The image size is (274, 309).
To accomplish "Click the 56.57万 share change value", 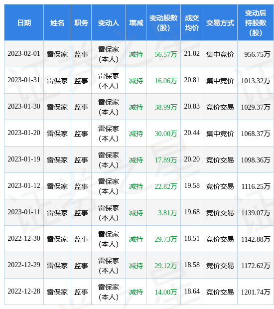I will (x=166, y=54).
